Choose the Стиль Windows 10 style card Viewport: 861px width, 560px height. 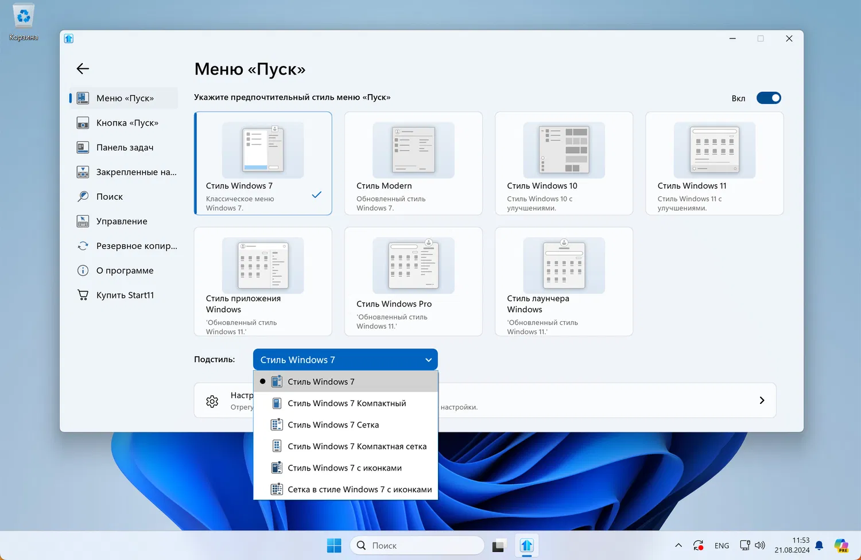(564, 164)
